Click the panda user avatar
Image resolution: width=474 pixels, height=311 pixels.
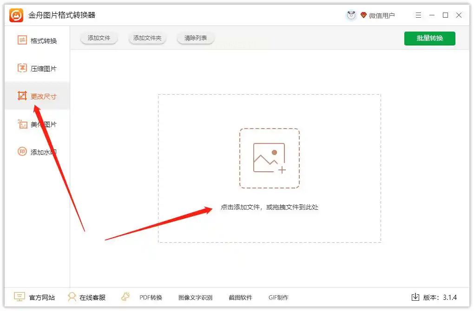point(351,15)
